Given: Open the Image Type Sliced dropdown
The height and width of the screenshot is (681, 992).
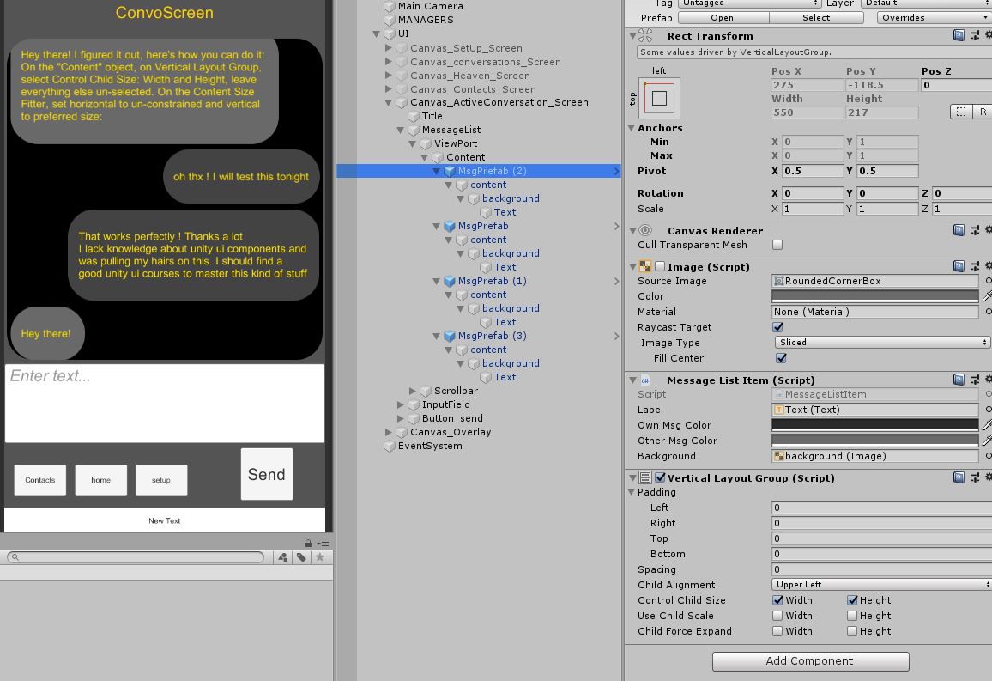Looking at the screenshot, I should pyautogui.click(x=882, y=343).
